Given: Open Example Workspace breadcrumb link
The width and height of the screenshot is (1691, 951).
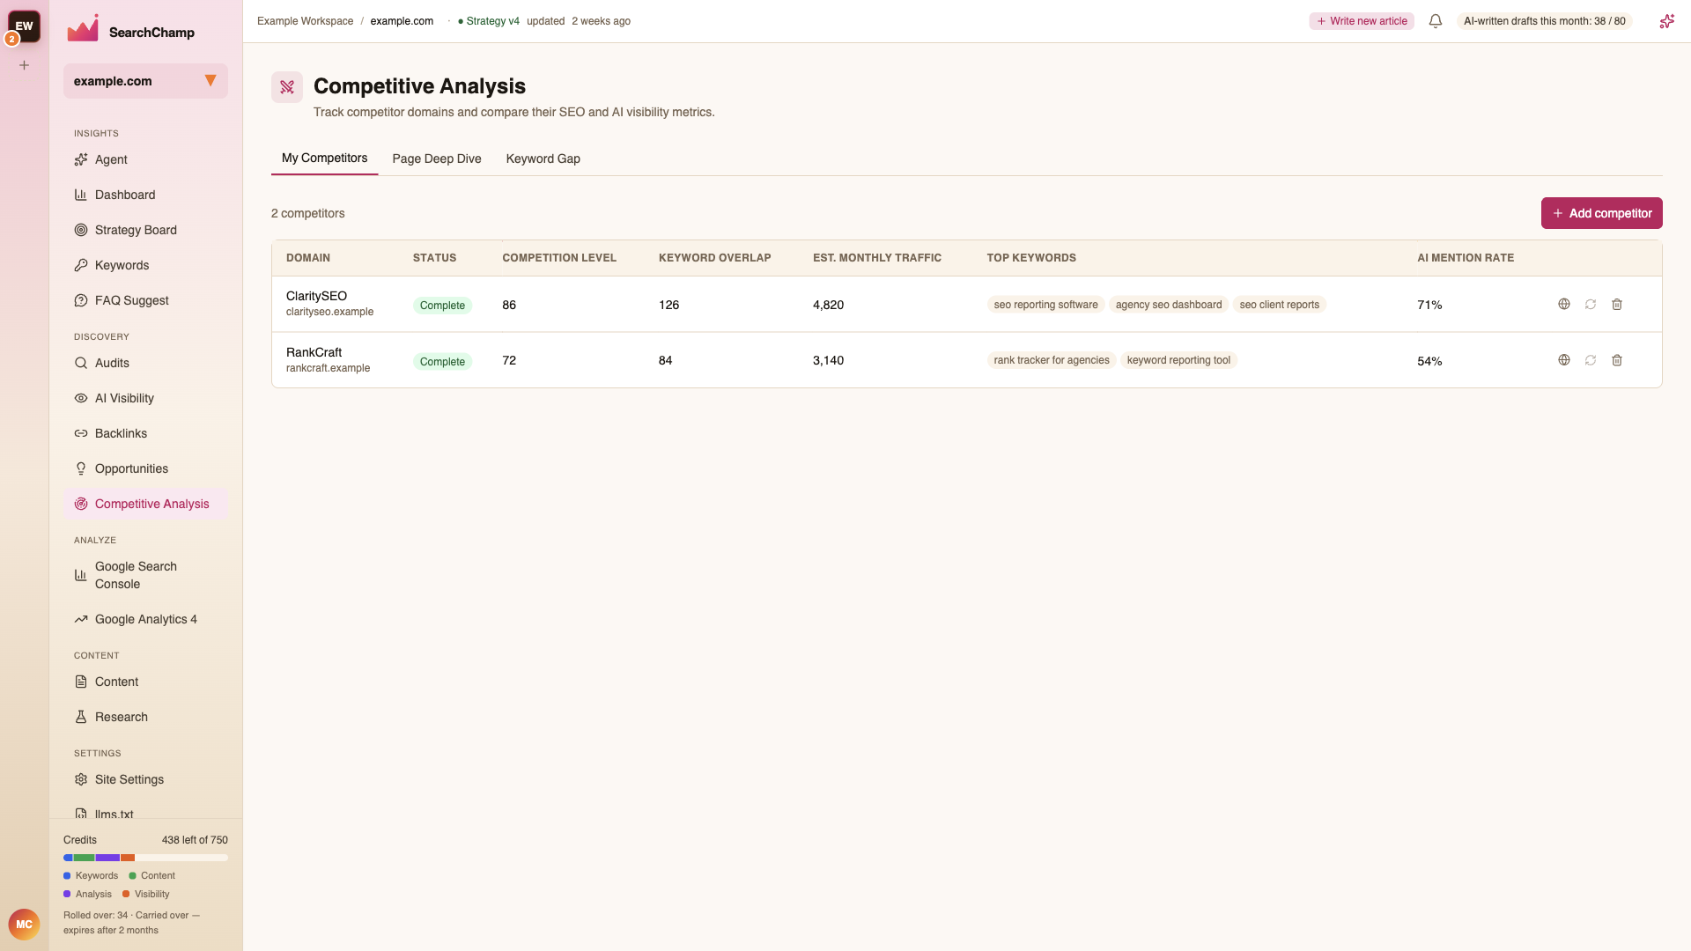Looking at the screenshot, I should click(305, 21).
